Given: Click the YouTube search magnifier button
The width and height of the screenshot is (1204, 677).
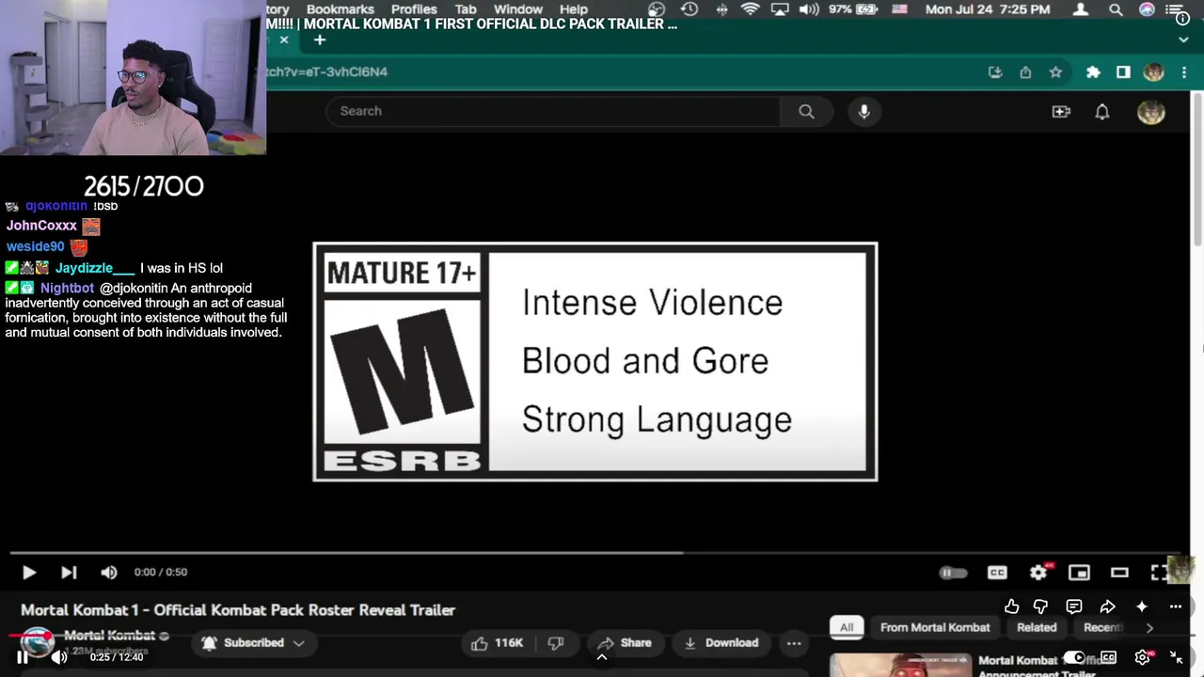Looking at the screenshot, I should click(806, 111).
